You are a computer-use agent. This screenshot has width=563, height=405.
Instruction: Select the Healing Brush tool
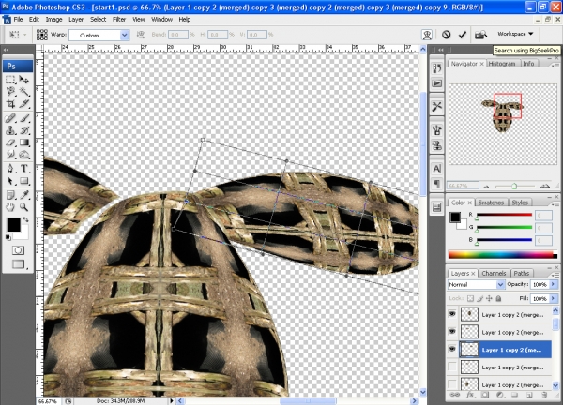tap(10, 118)
